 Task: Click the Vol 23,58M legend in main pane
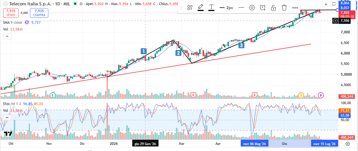click(x=13, y=29)
